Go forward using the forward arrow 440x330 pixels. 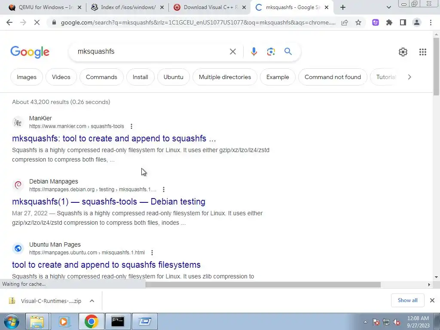click(23, 22)
